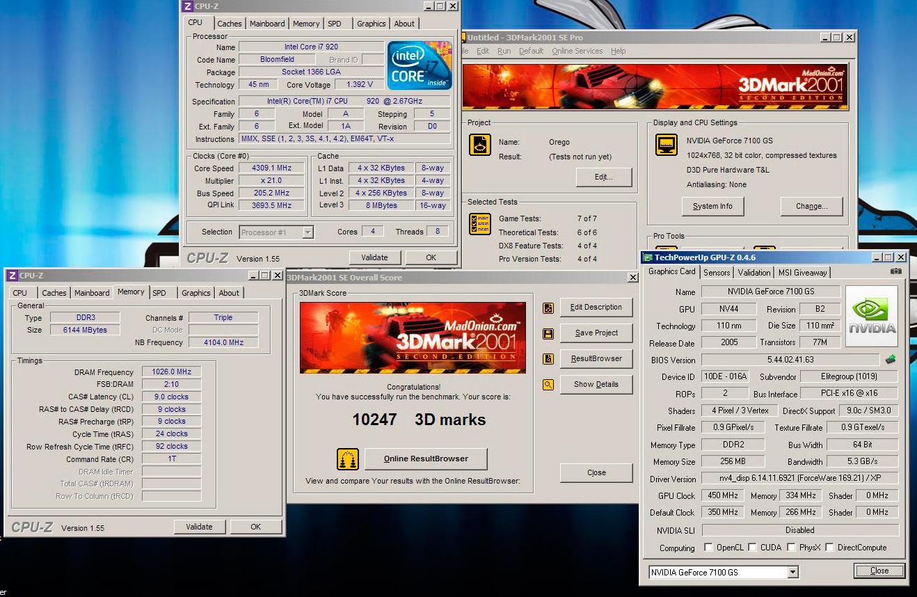Open the Online Services menu
This screenshot has height=597, width=917.
[577, 51]
